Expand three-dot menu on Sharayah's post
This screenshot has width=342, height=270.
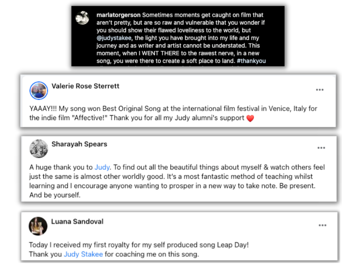pyautogui.click(x=321, y=148)
